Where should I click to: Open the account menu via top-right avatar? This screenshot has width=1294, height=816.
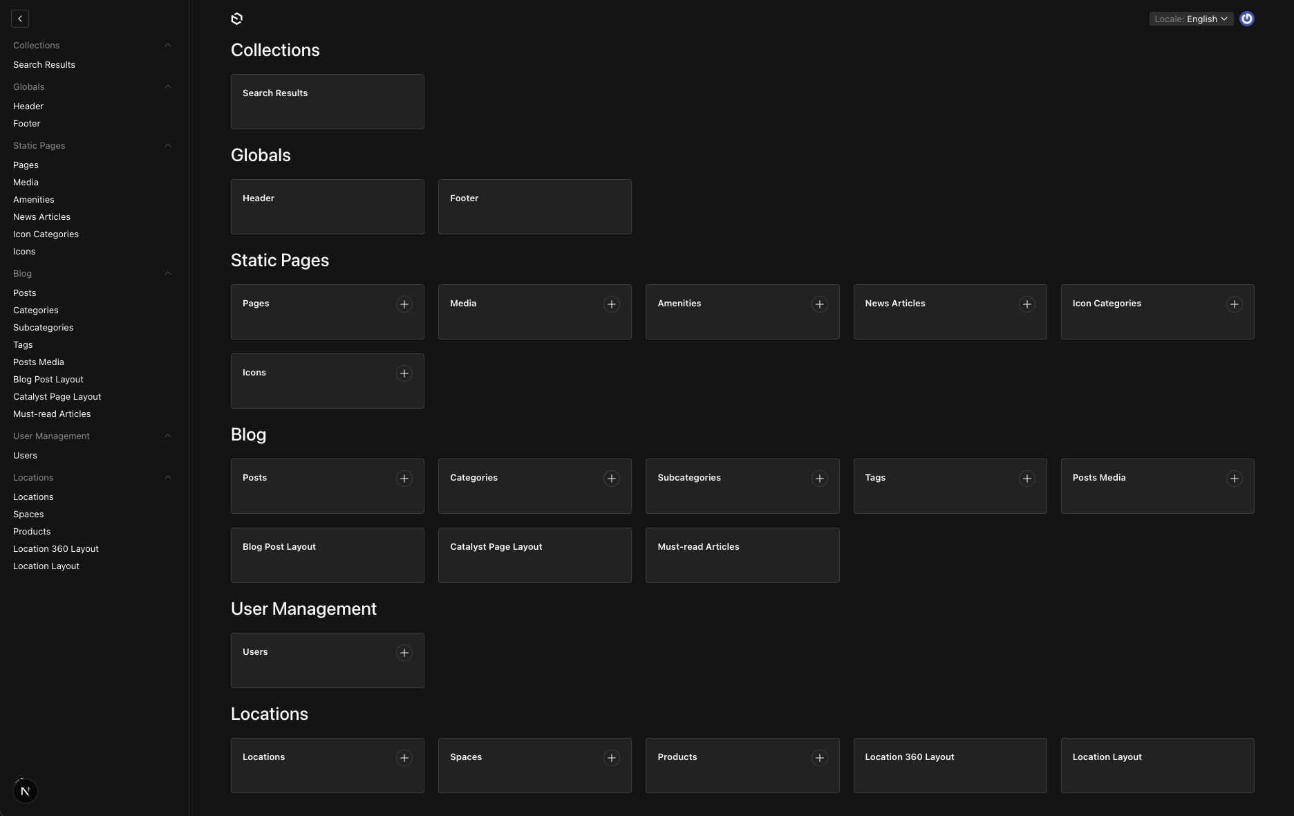tap(1247, 19)
